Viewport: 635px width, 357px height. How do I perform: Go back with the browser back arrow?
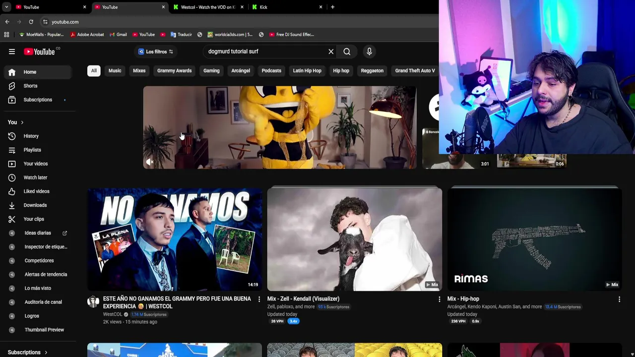pos(7,22)
